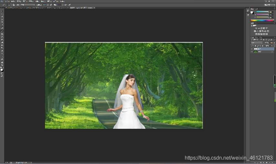Add a Black & White adjustment
The width and height of the screenshot is (276, 164).
click(260, 31)
